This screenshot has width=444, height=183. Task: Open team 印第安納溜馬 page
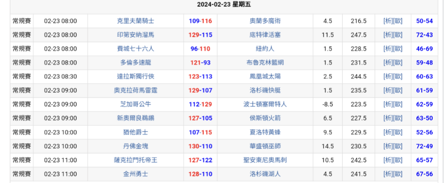135,35
